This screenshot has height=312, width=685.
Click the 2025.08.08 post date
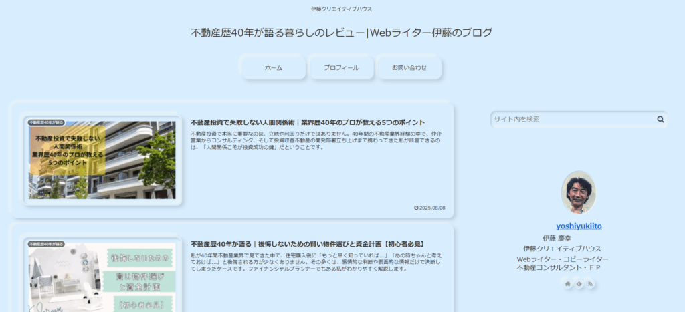(430, 208)
